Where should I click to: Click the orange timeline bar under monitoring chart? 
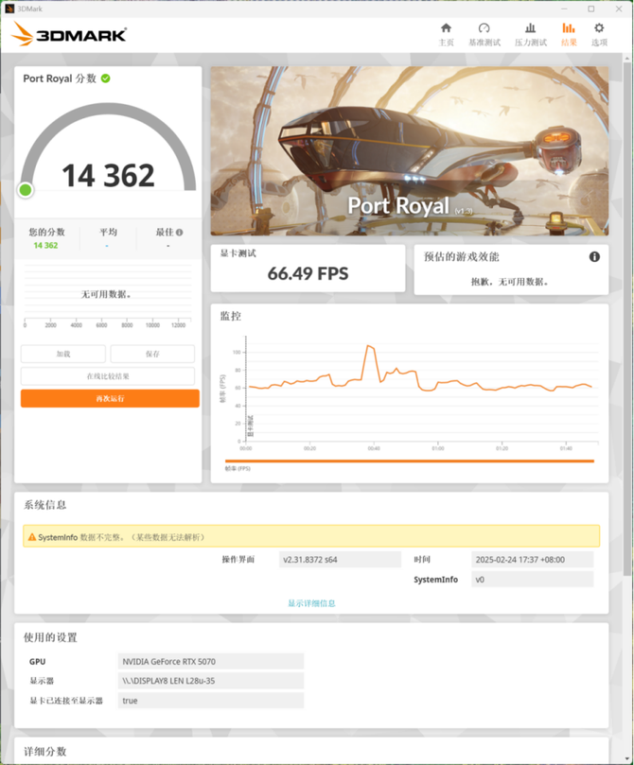tap(410, 461)
